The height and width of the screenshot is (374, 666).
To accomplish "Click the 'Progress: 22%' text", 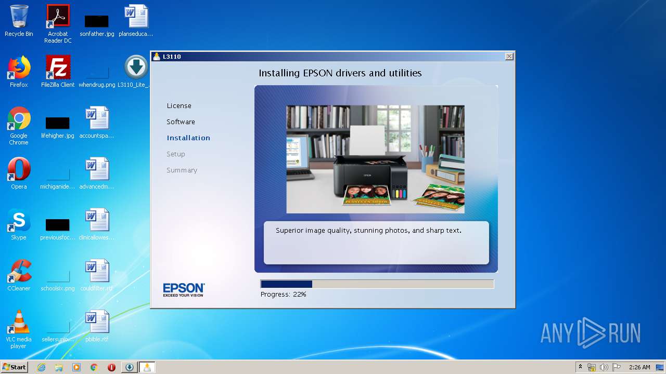I will 283,294.
